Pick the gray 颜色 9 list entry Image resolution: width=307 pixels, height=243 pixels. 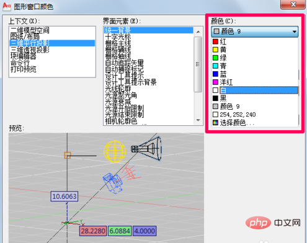[255, 107]
